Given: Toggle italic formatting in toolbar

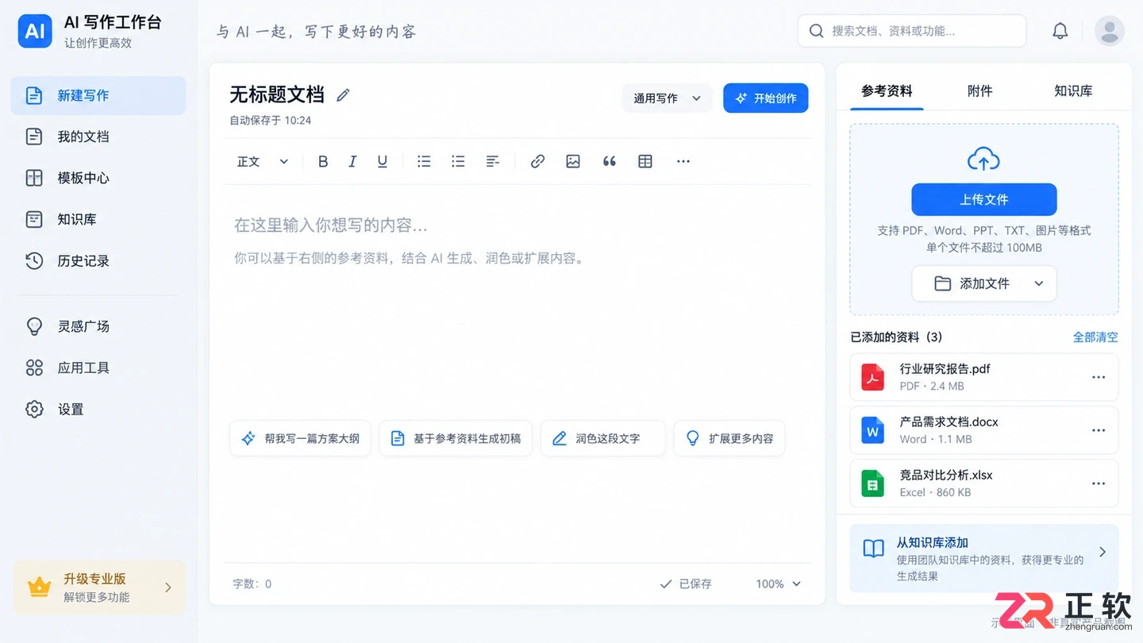Looking at the screenshot, I should 352,161.
